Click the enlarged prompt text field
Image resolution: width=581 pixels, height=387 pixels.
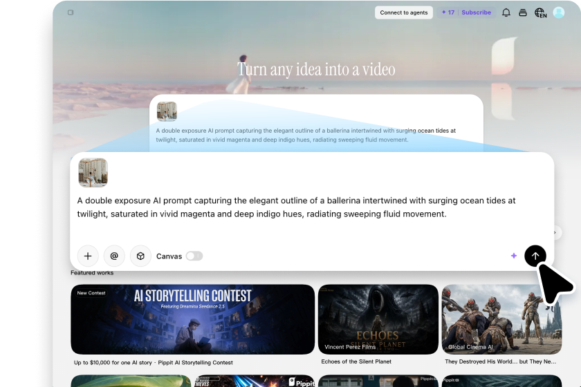[297, 207]
